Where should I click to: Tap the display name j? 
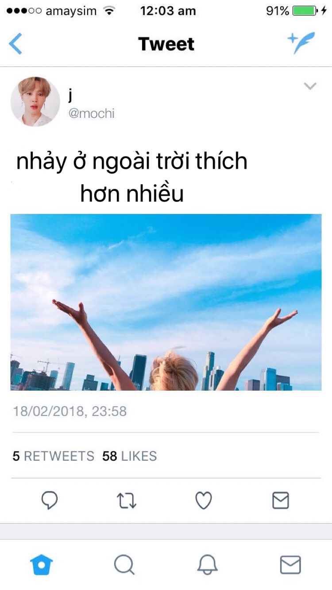pos(70,95)
